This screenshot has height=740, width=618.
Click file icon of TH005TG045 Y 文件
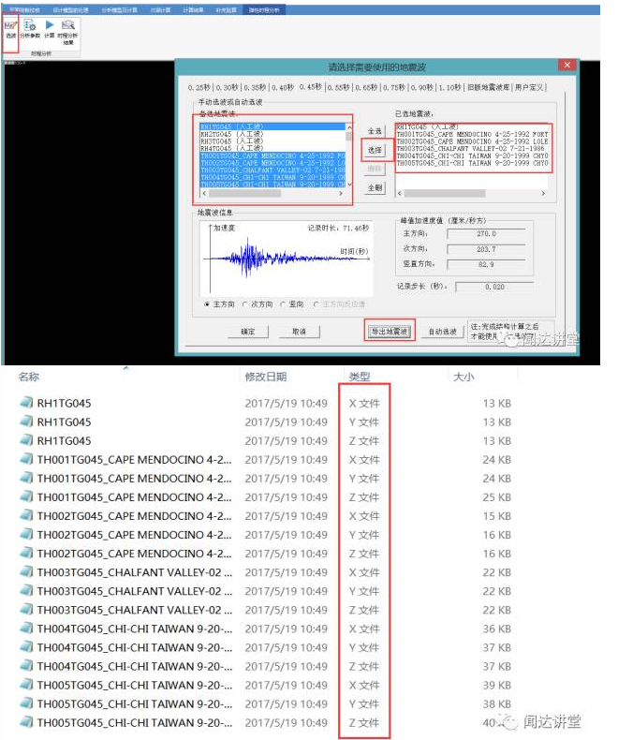coord(26,703)
